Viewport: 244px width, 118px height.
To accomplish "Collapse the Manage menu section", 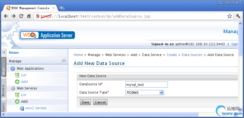I will [x=64, y=61].
